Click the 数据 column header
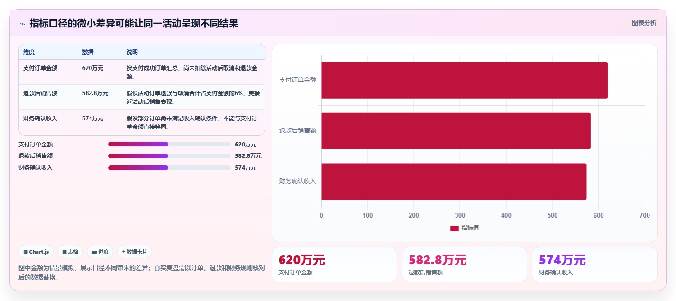 pos(88,52)
